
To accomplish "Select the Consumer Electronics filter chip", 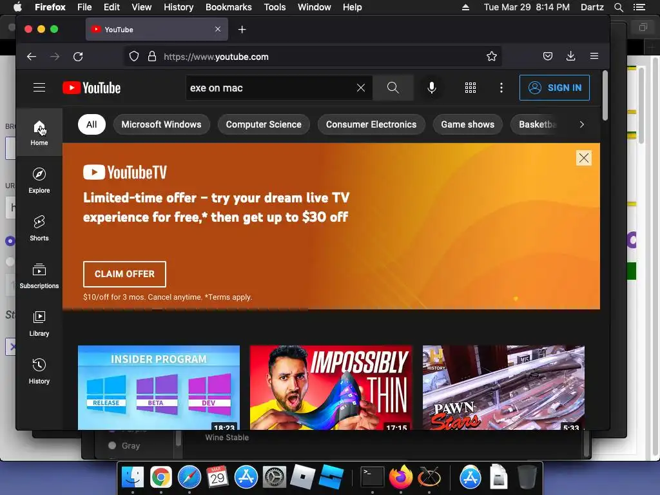I will (x=371, y=124).
